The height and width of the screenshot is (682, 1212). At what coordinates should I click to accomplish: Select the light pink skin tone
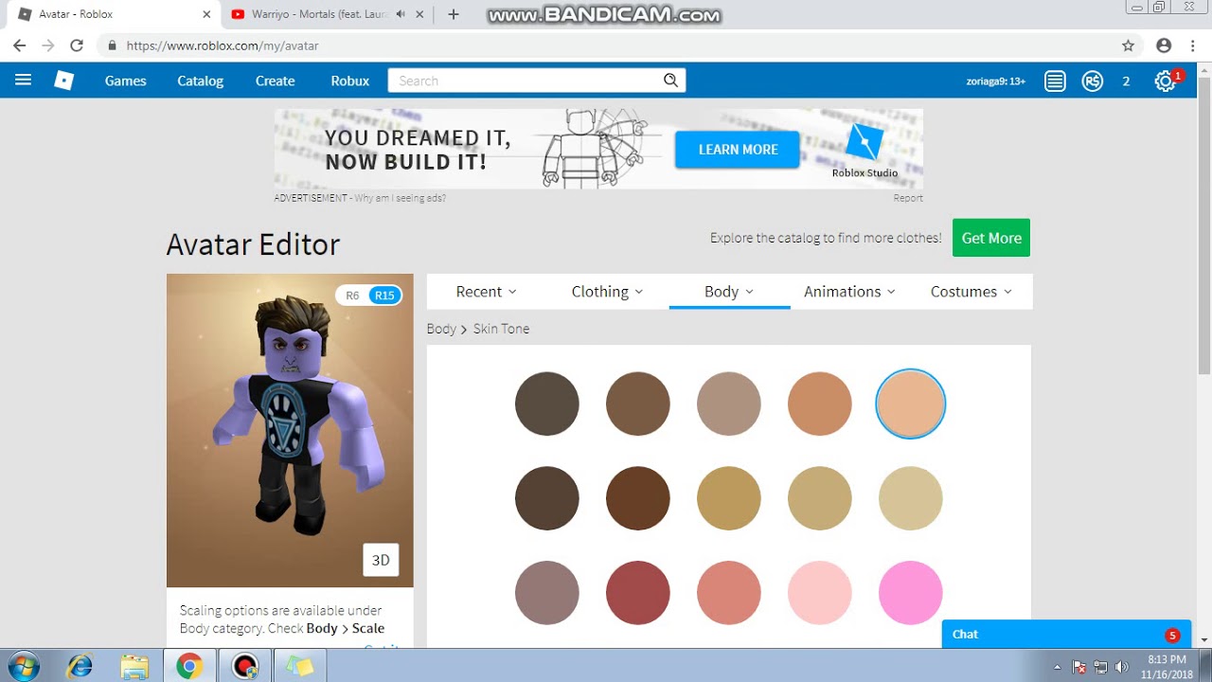pyautogui.click(x=820, y=593)
